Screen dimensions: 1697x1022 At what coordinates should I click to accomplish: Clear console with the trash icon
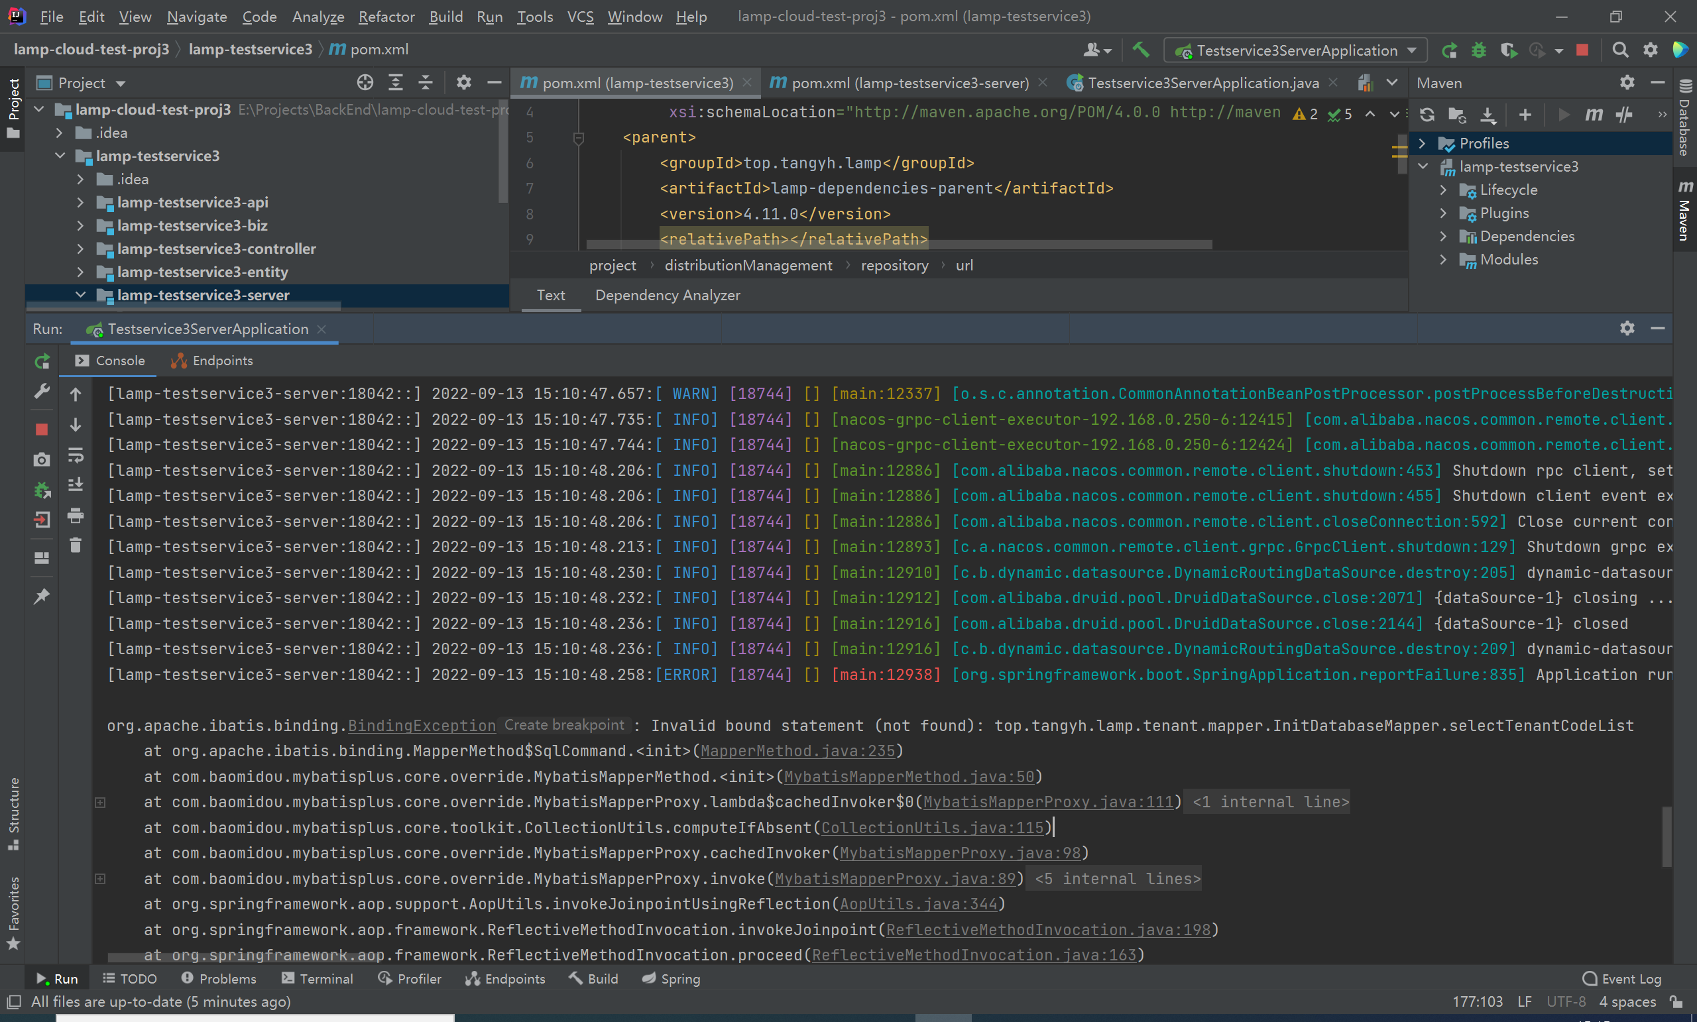coord(75,545)
